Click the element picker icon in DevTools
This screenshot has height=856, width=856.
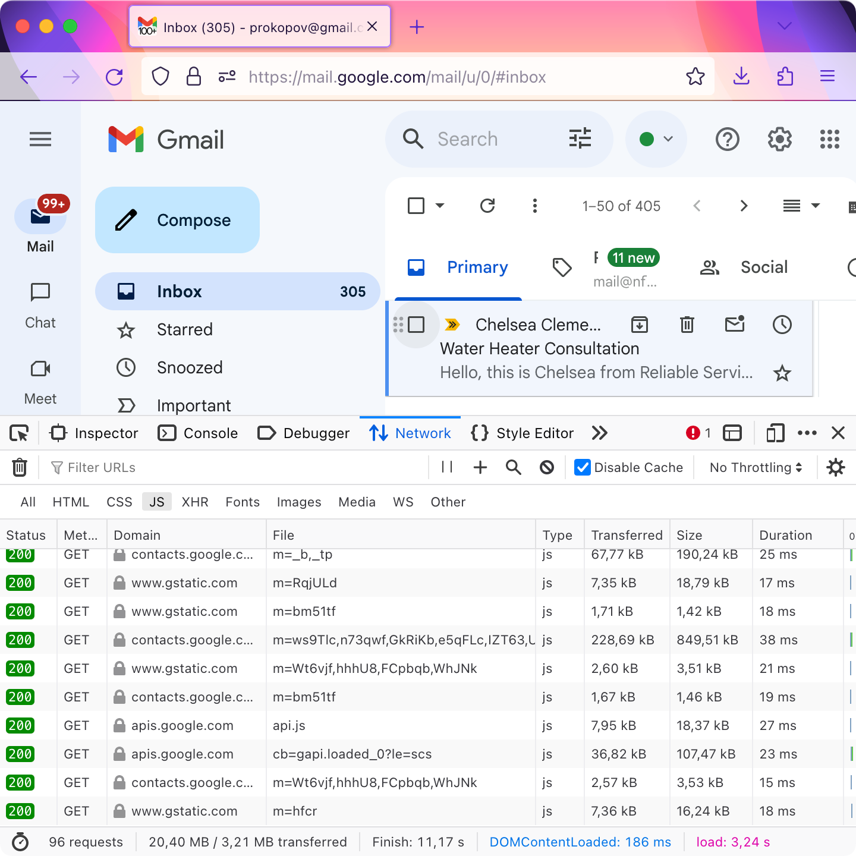(x=20, y=433)
